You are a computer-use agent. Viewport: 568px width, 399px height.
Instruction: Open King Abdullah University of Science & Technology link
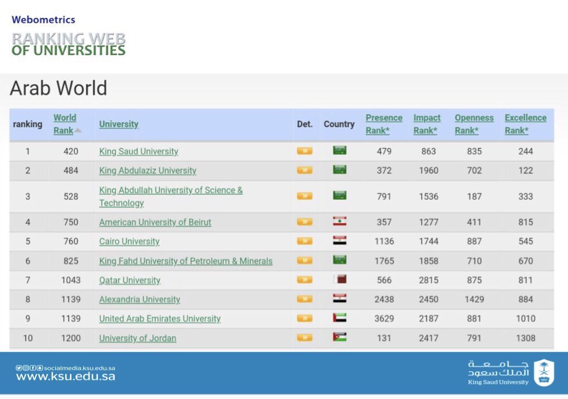pos(171,196)
